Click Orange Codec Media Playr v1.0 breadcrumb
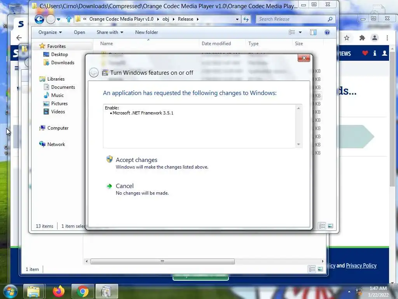The height and width of the screenshot is (299, 398). point(121,19)
